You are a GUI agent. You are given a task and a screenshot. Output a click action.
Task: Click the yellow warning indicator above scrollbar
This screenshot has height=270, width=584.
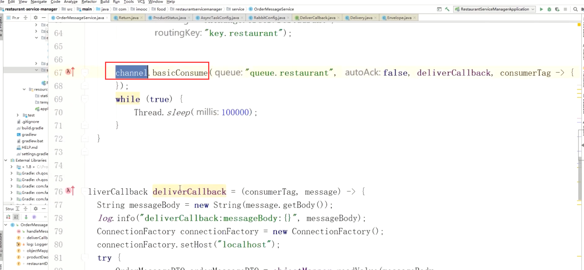(579, 25)
